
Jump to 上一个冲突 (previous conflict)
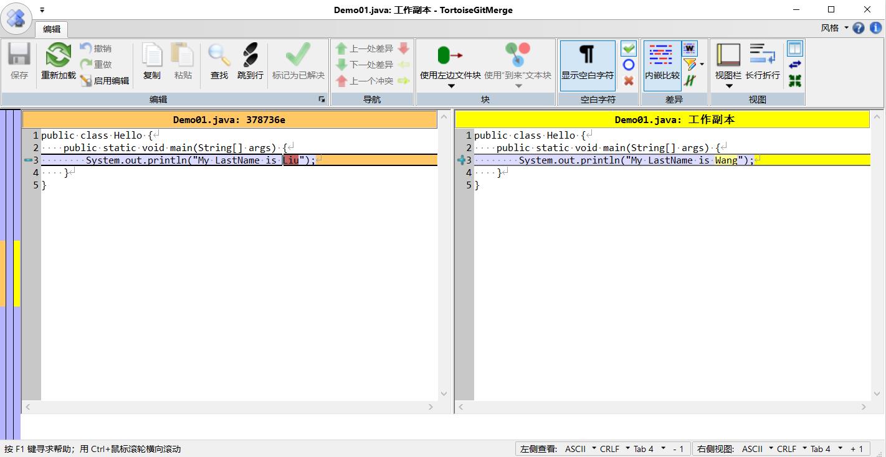[364, 80]
